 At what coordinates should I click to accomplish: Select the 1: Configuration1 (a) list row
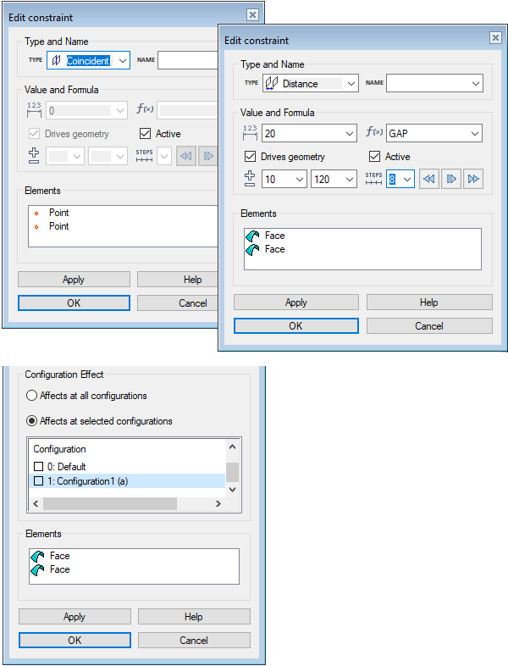pyautogui.click(x=127, y=481)
